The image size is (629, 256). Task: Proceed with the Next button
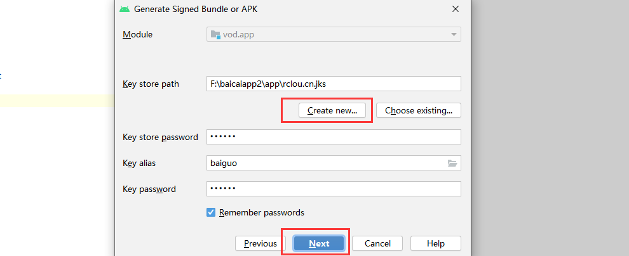pyautogui.click(x=319, y=243)
